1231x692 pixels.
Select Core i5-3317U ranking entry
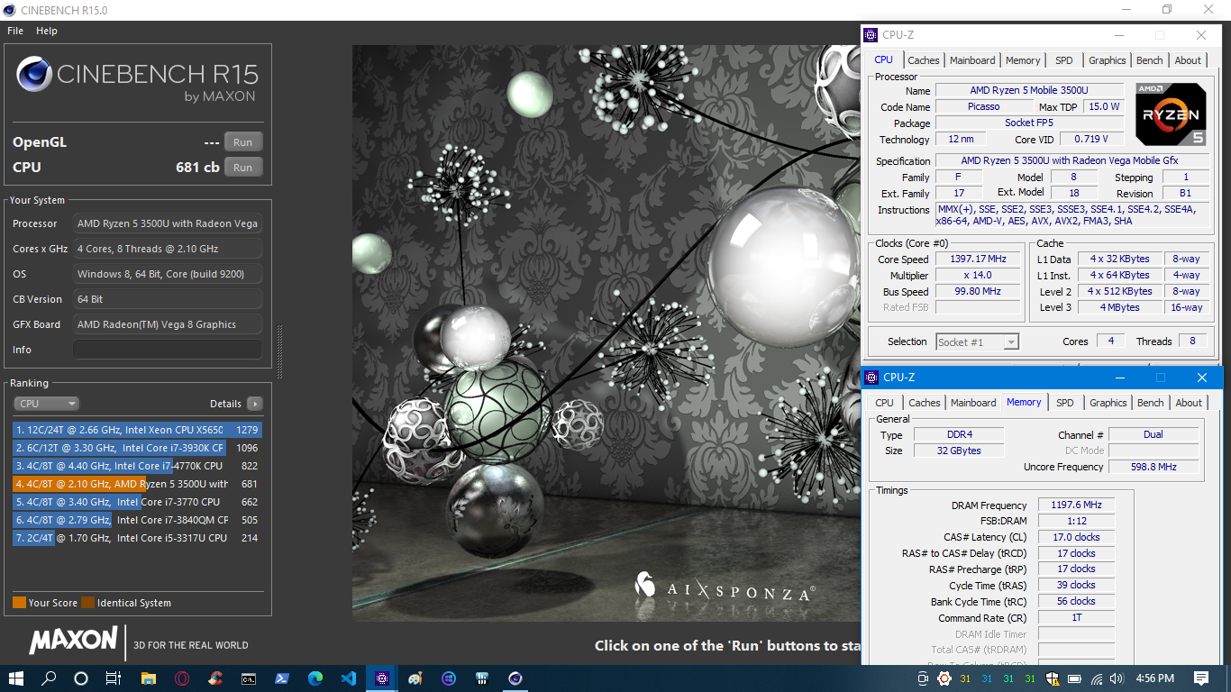click(x=137, y=538)
